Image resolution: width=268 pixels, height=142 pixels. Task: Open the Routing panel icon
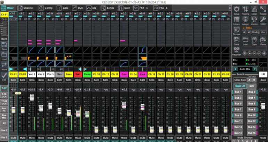click(245, 9)
